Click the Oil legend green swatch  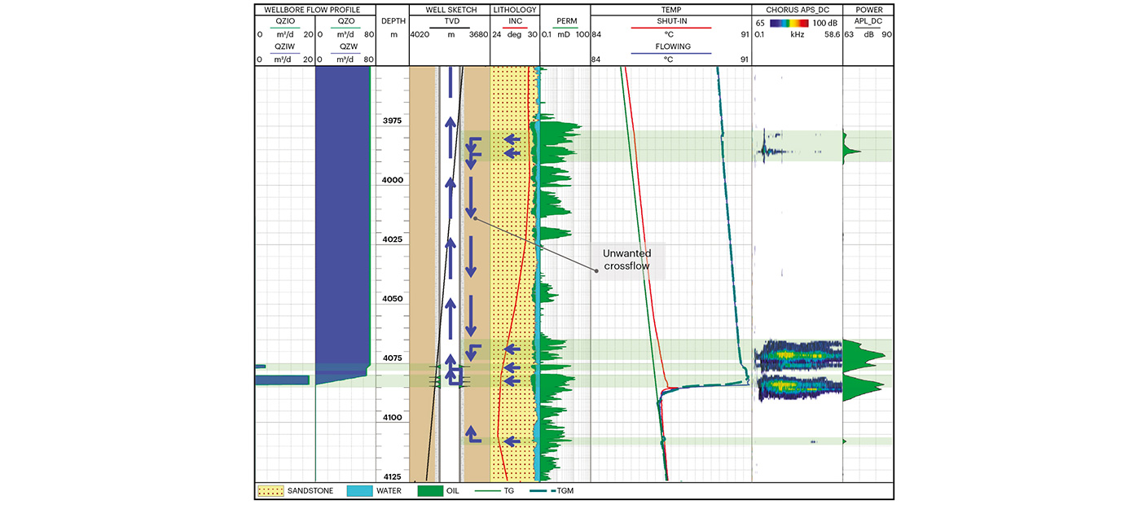[428, 491]
